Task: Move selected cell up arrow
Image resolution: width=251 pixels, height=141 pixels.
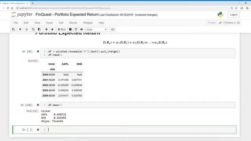Action: (46, 29)
